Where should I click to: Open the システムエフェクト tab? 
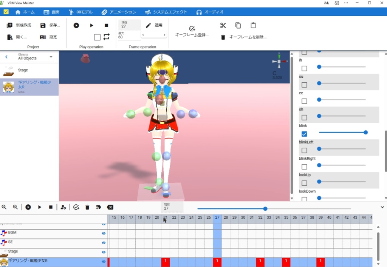166,12
